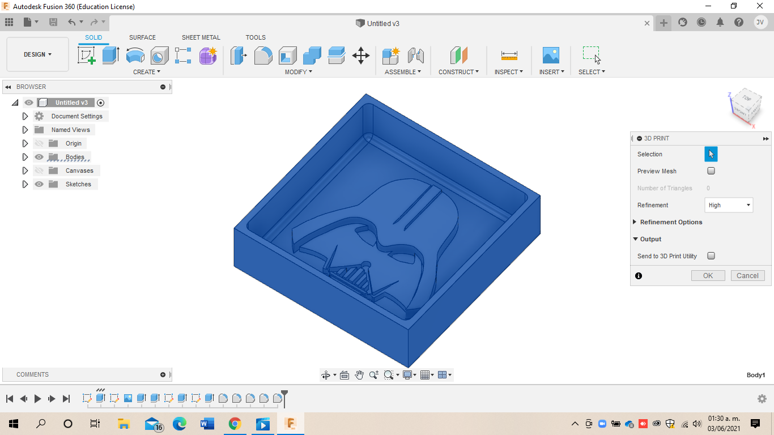
Task: Hide the Sketches folder
Action: (39, 184)
